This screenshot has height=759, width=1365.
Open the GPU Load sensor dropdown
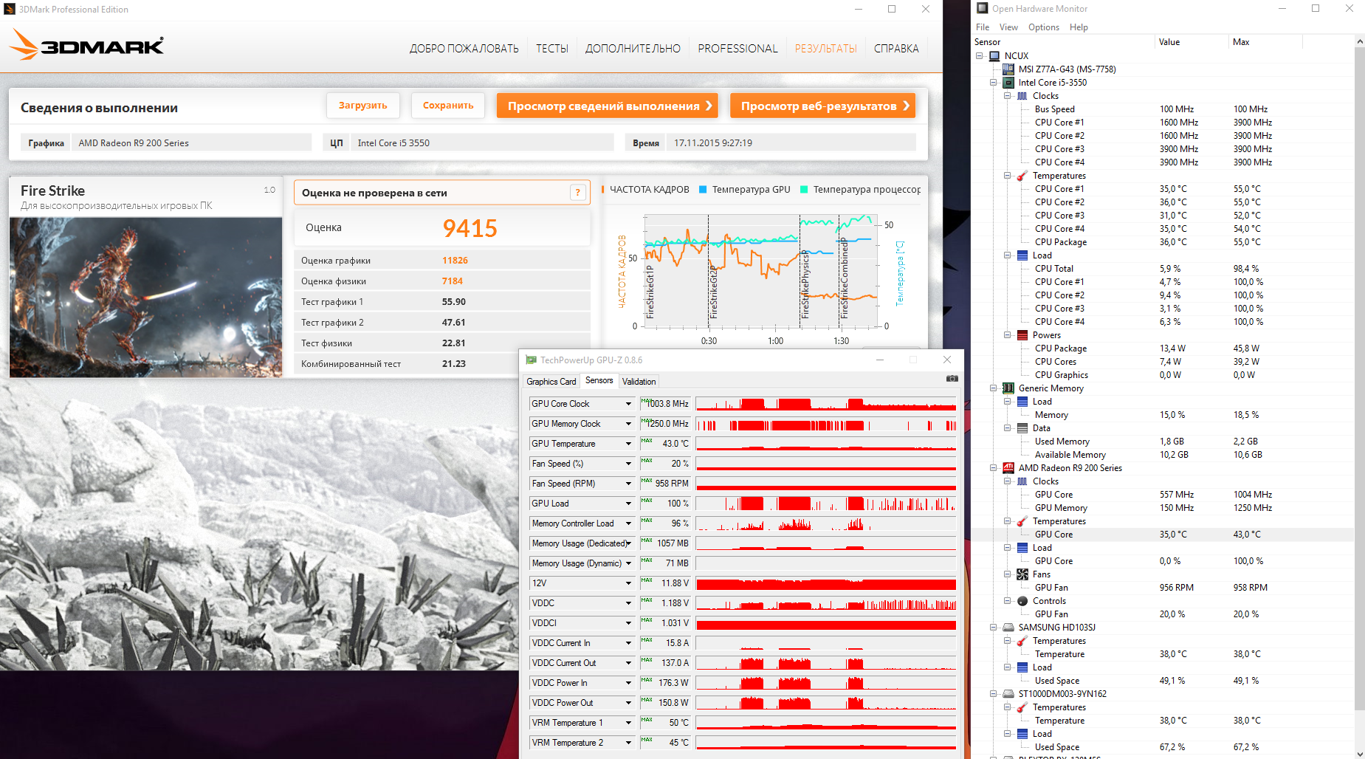point(628,504)
